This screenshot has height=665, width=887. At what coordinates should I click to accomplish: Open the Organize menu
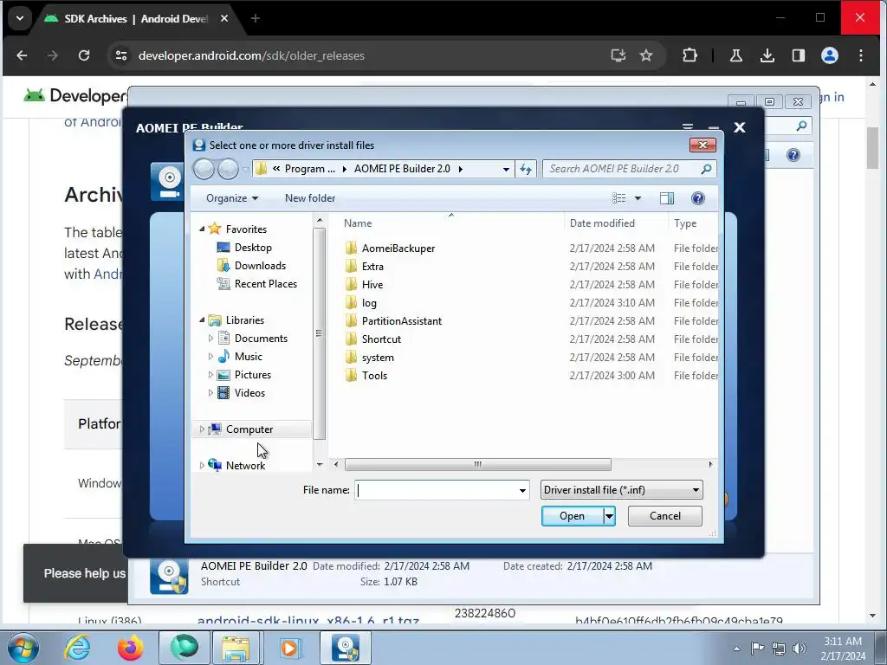[x=232, y=198]
